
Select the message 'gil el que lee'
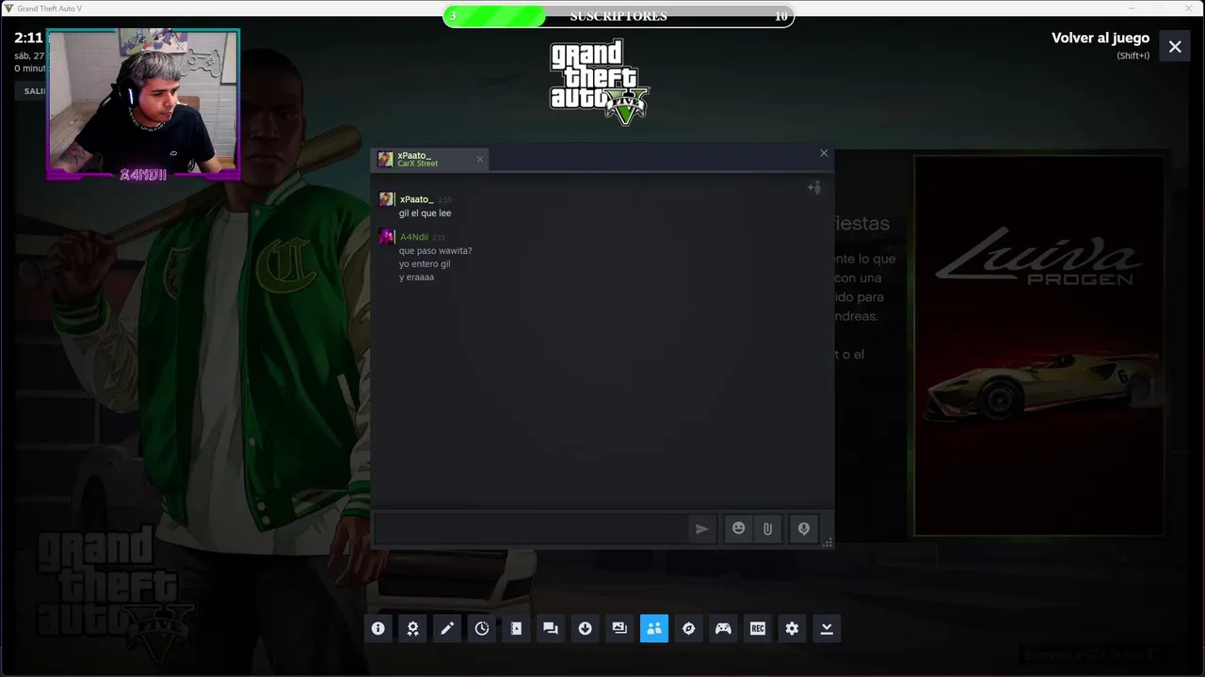click(x=425, y=213)
